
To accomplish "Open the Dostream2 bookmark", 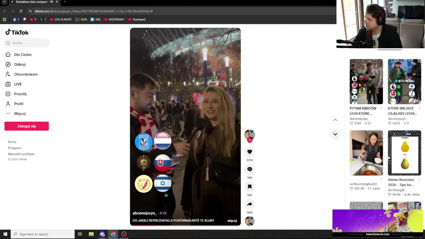I will pyautogui.click(x=137, y=20).
